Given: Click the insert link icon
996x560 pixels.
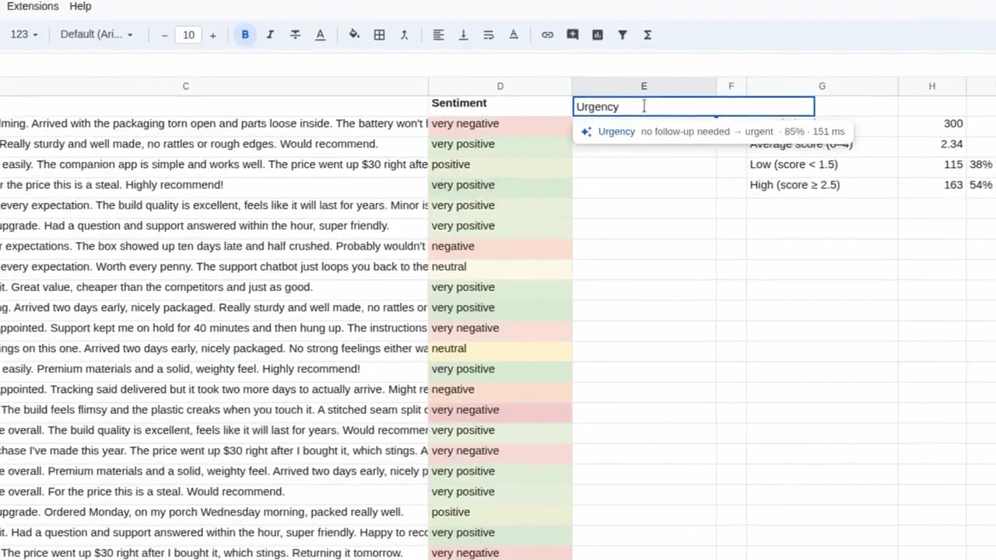Looking at the screenshot, I should click(547, 34).
